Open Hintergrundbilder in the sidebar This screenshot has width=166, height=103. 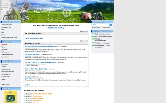tap(8, 72)
